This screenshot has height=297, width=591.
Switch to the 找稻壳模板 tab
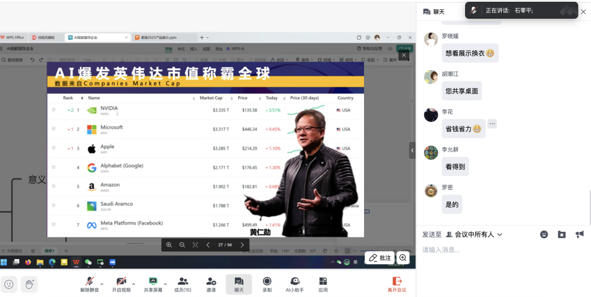click(46, 37)
